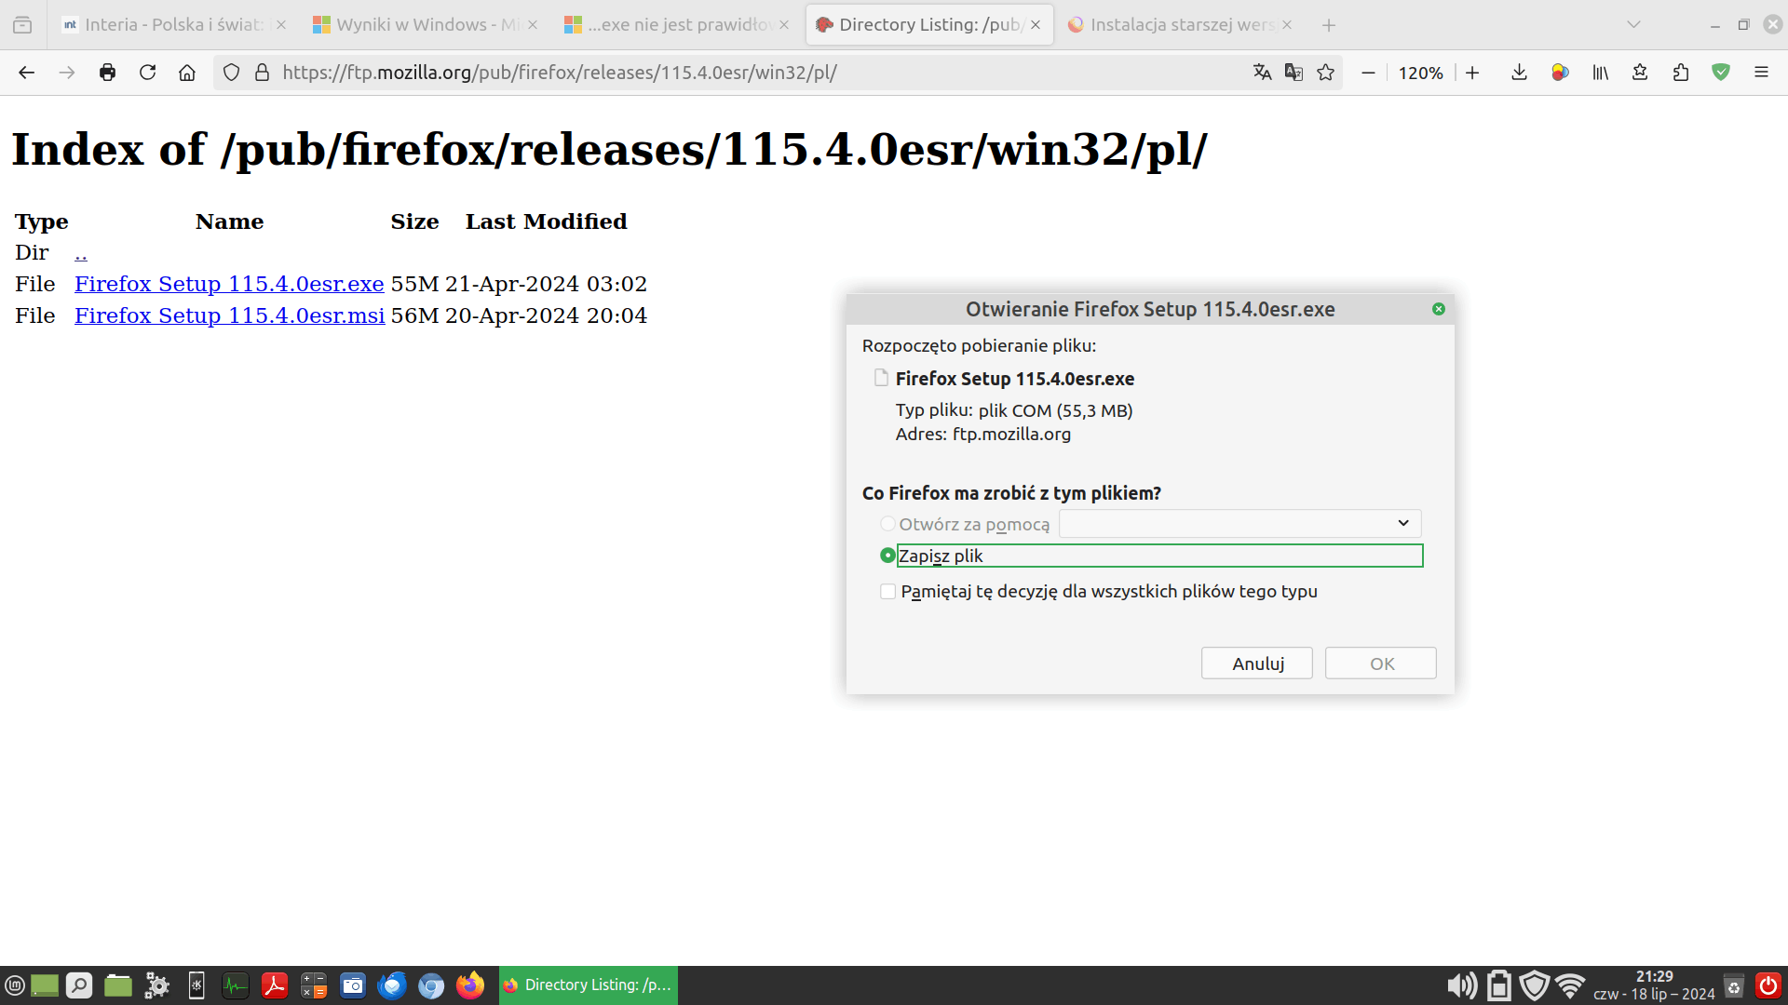This screenshot has height=1005, width=1788.
Task: Click the zoom in plus control
Action: tap(1472, 73)
